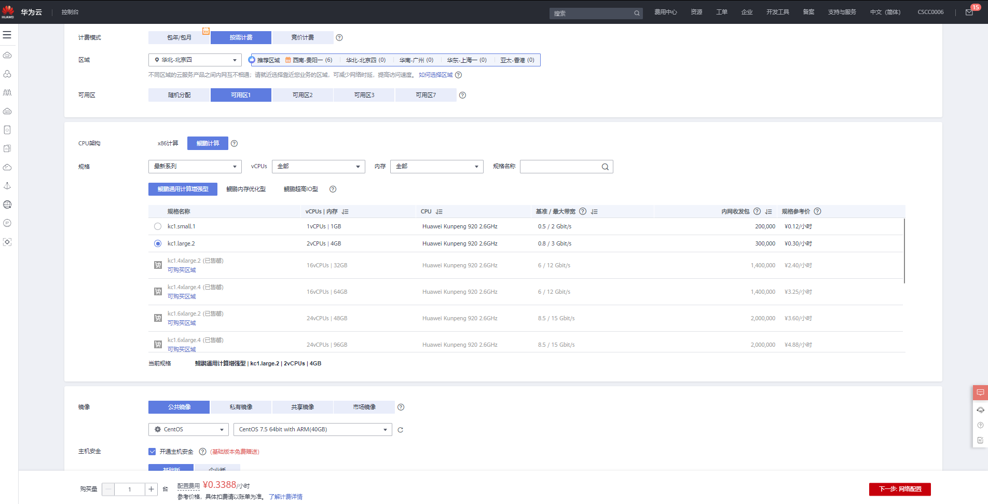Open the 最新系列 spec series dropdown
The image size is (988, 504).
[195, 167]
